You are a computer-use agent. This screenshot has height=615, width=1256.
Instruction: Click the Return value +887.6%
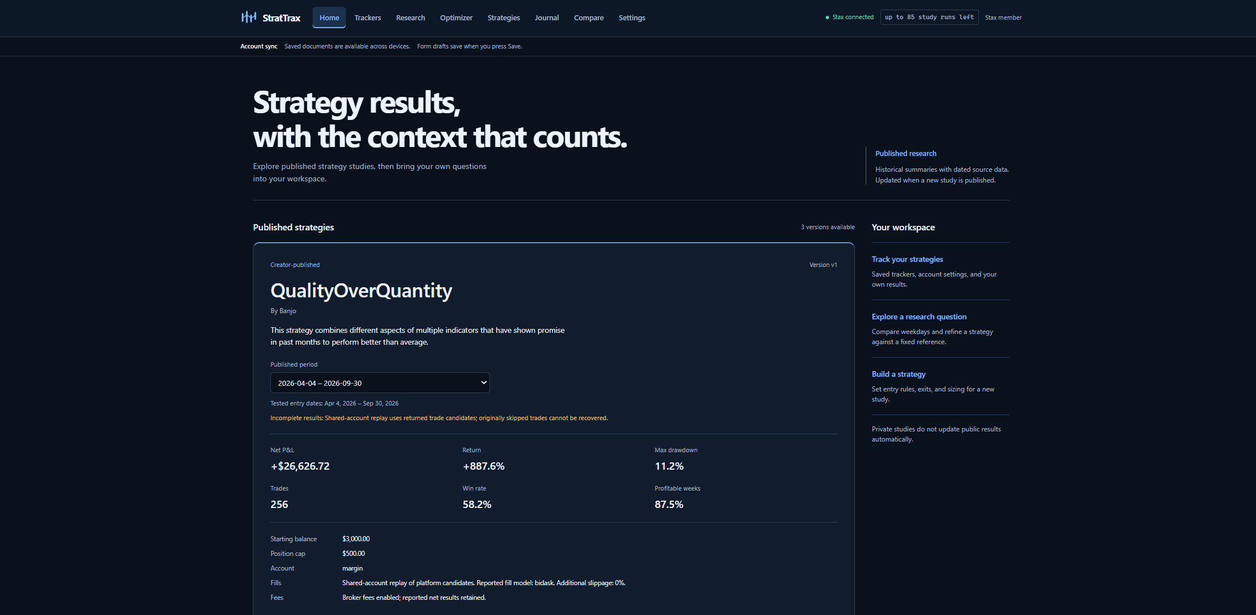point(483,466)
